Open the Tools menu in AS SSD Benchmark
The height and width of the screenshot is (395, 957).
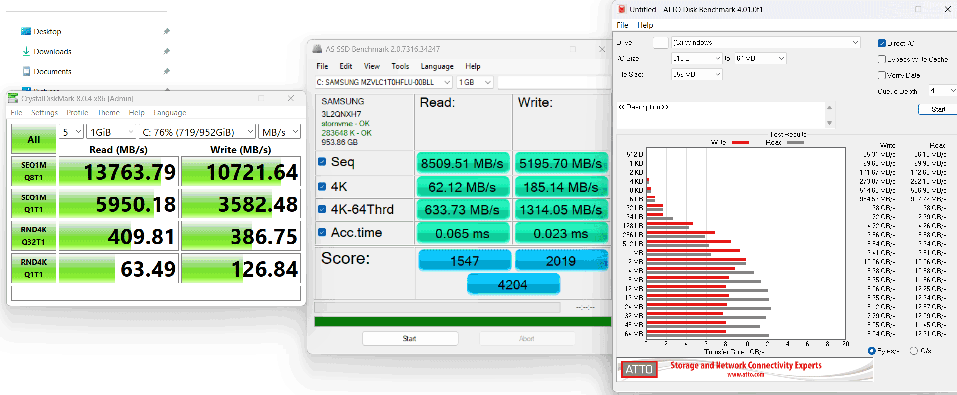400,66
